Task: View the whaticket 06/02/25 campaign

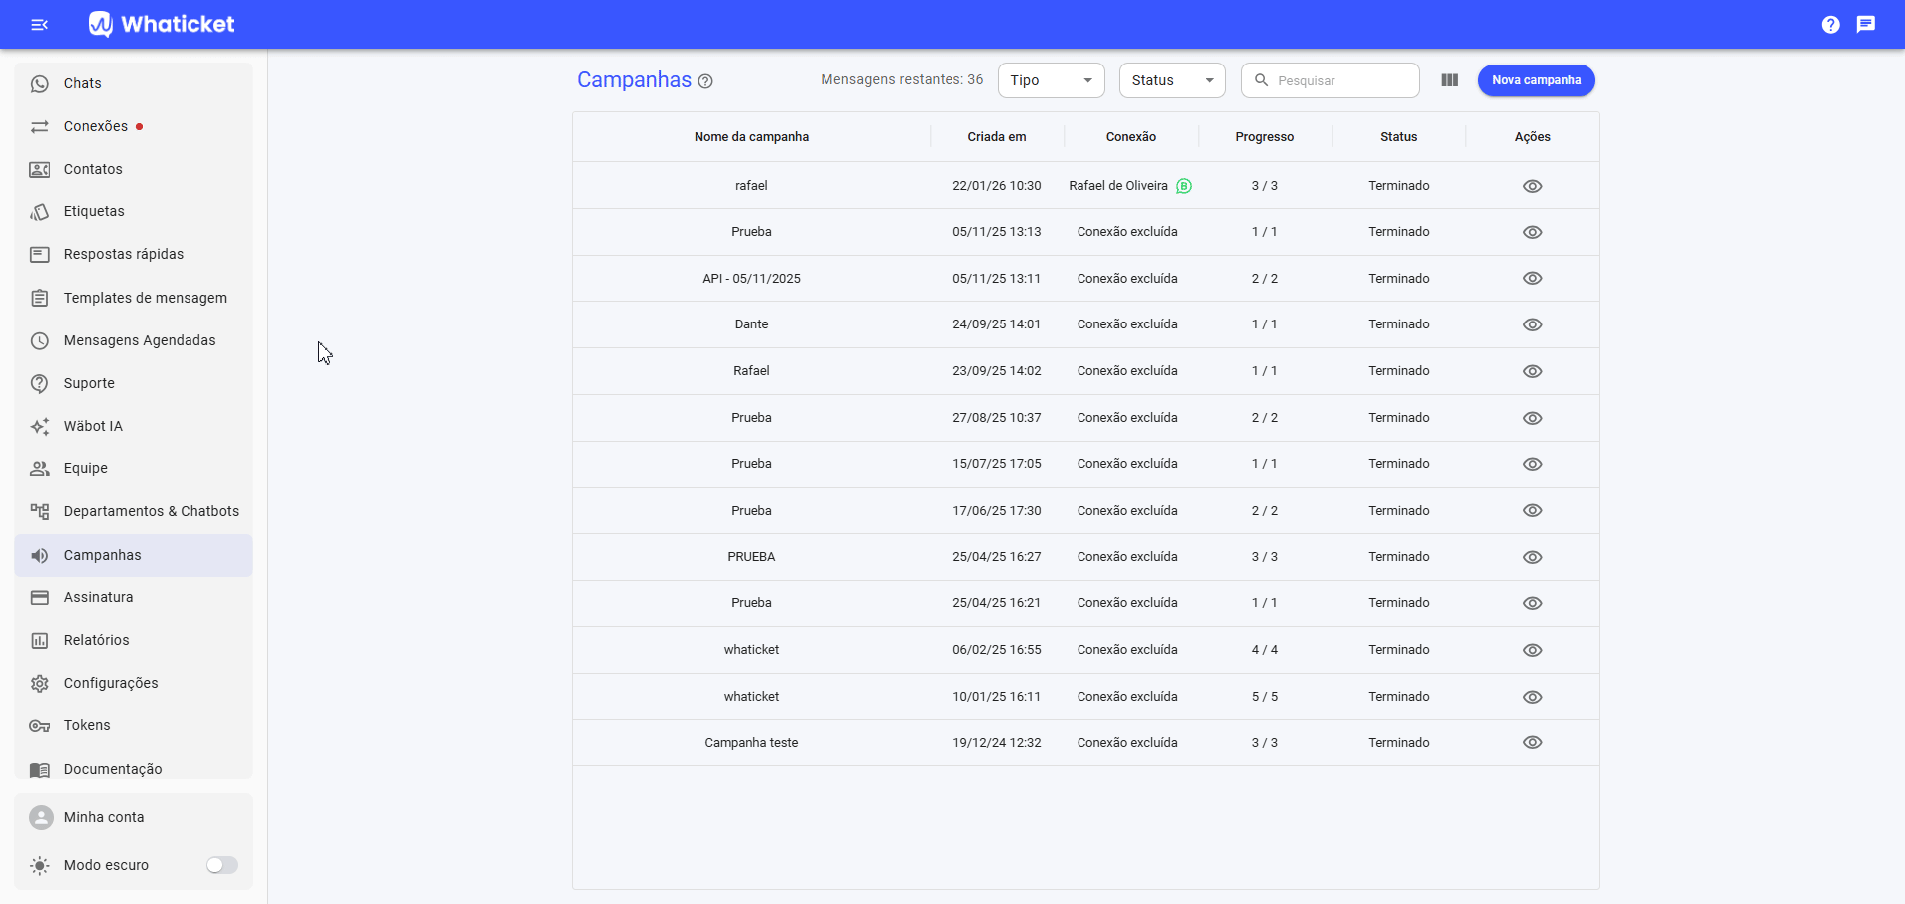Action: coord(1533,650)
